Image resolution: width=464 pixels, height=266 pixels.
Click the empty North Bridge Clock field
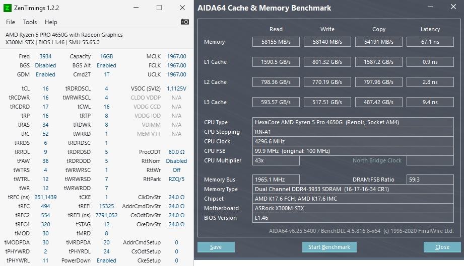430,160
